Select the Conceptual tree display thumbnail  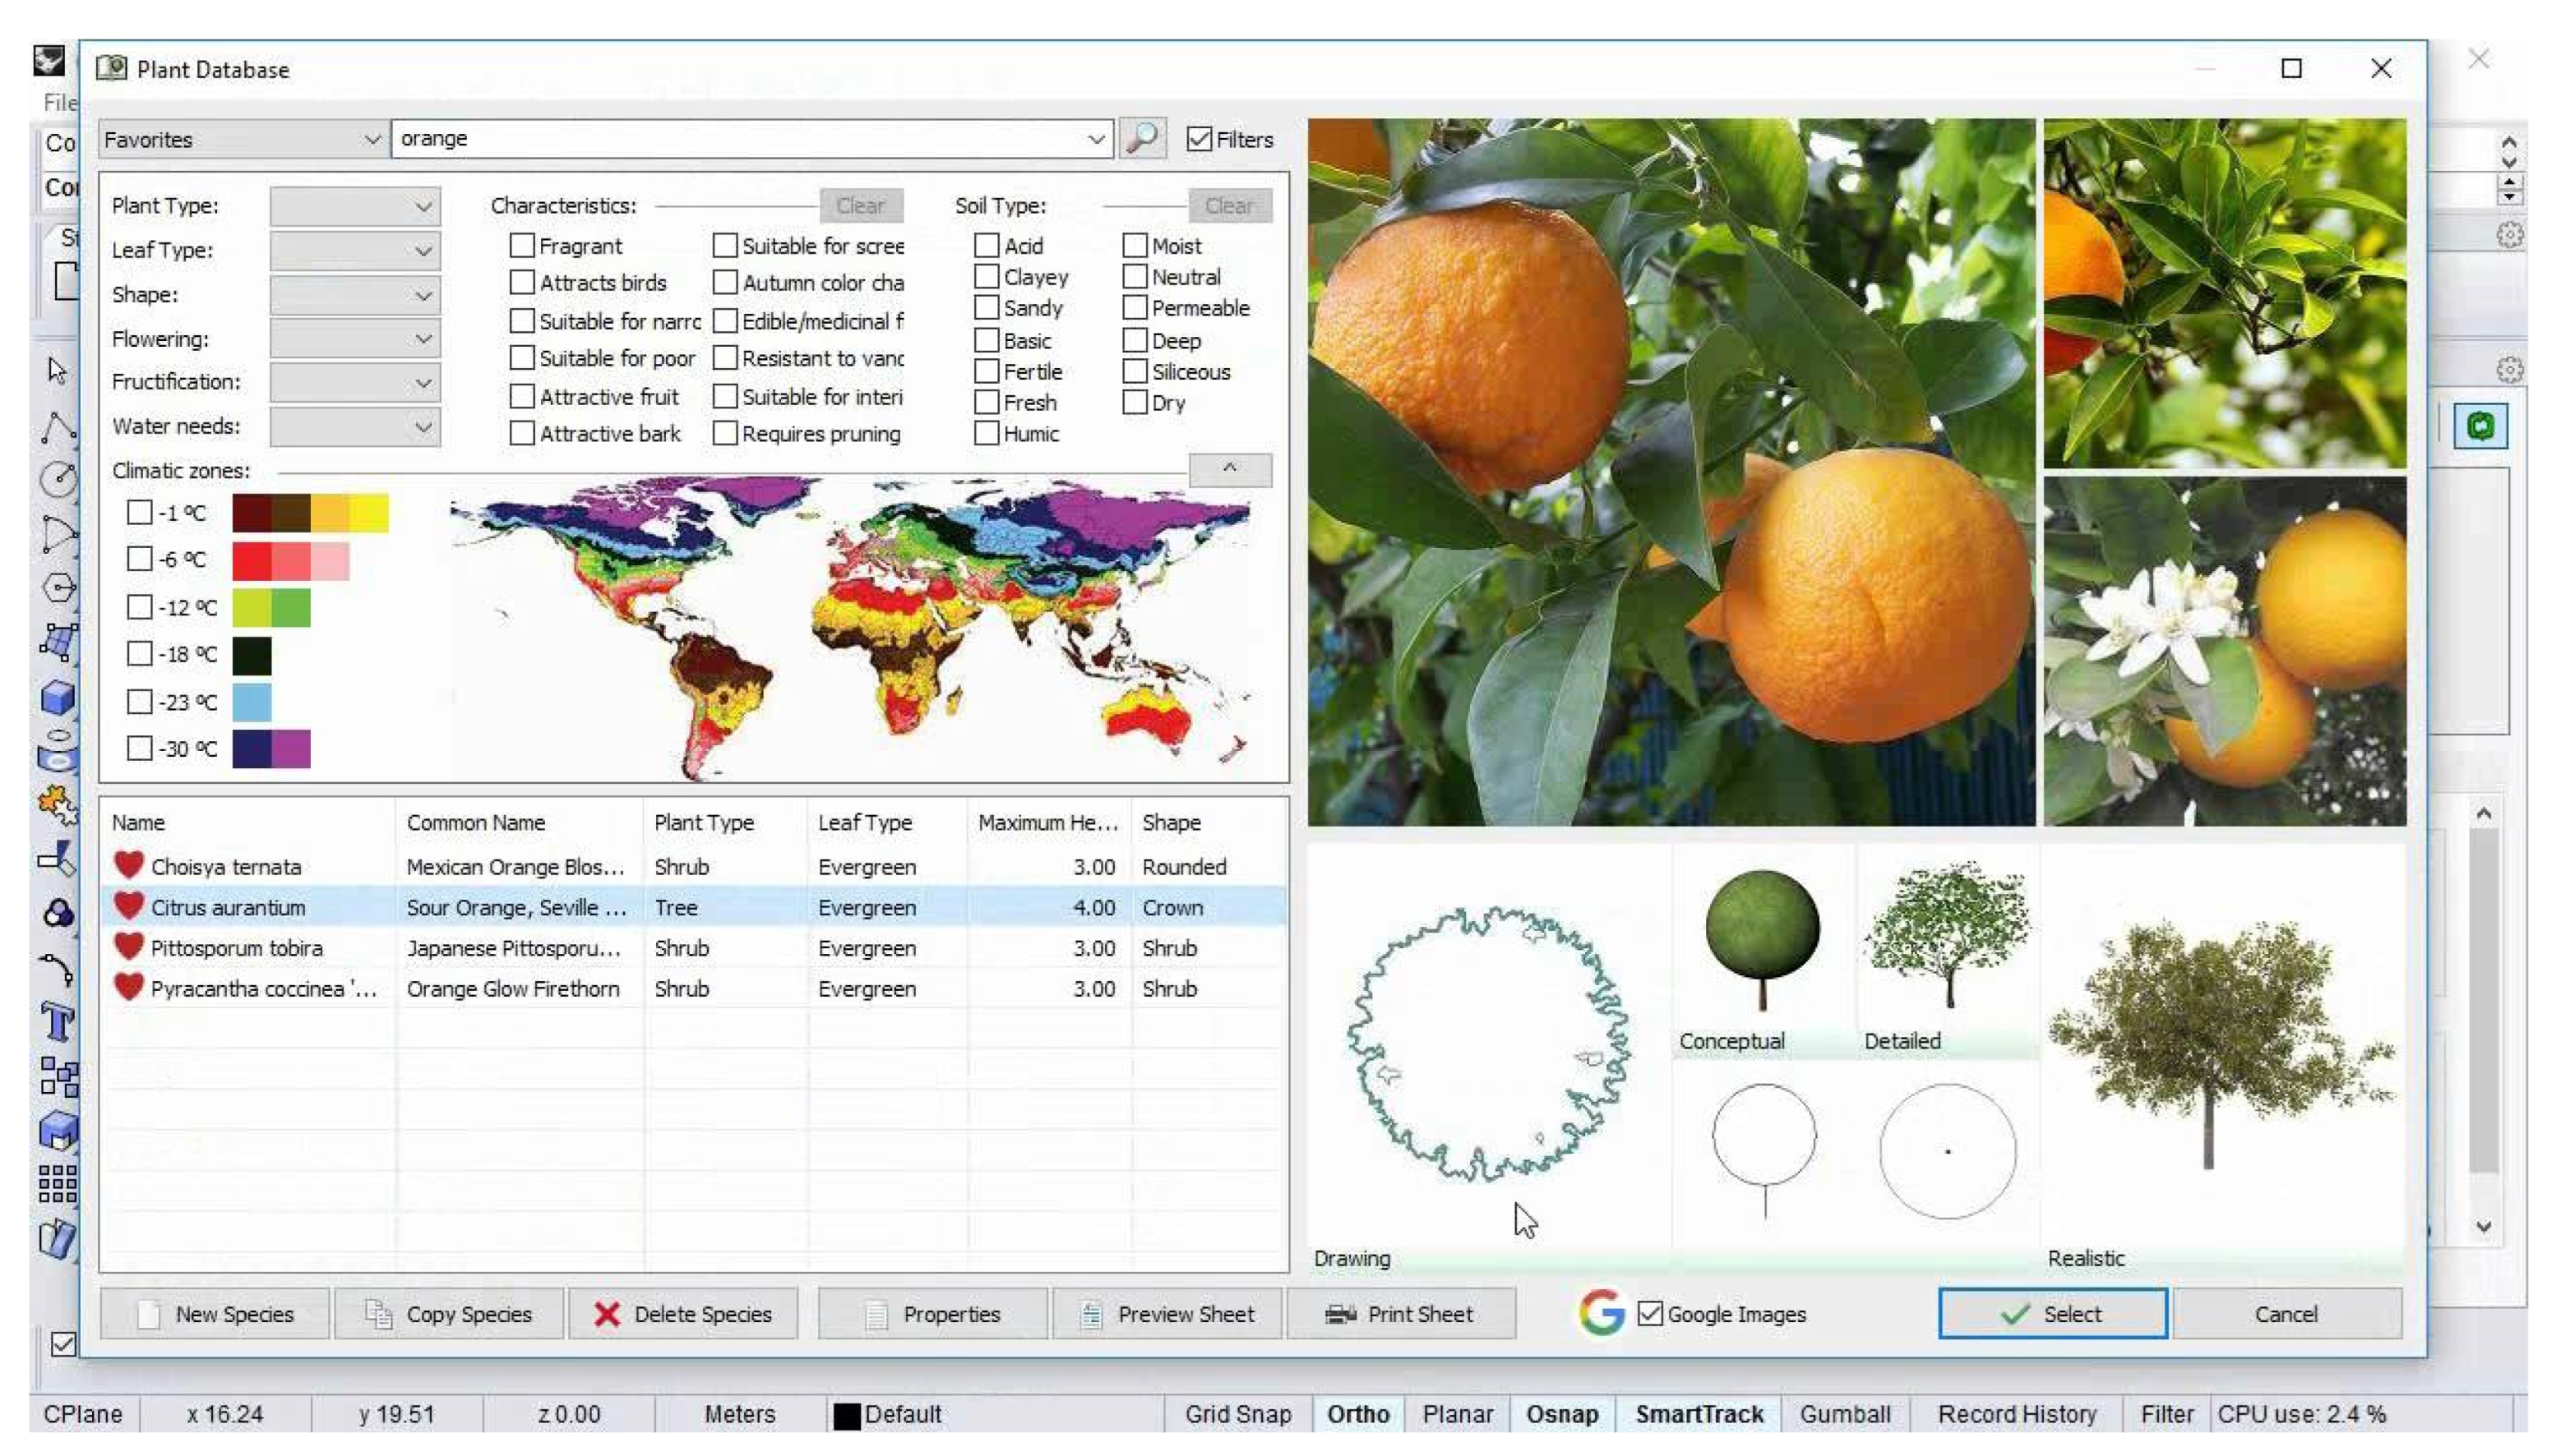(x=1762, y=940)
